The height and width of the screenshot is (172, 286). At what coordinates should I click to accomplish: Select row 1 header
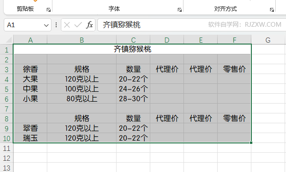coord(7,50)
